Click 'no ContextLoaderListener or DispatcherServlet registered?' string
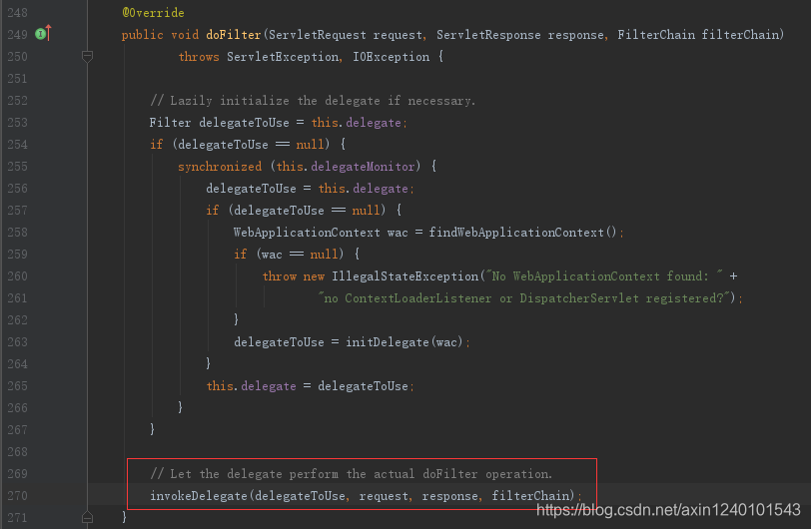 pyautogui.click(x=525, y=297)
